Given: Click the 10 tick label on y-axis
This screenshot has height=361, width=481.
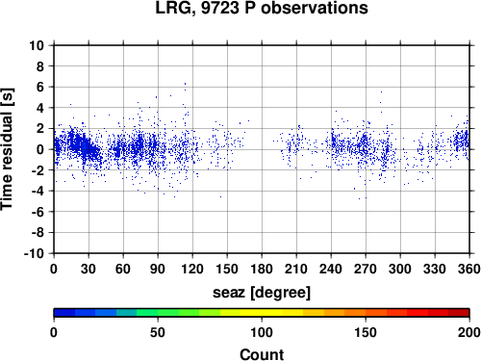Looking at the screenshot, I should click(37, 45).
